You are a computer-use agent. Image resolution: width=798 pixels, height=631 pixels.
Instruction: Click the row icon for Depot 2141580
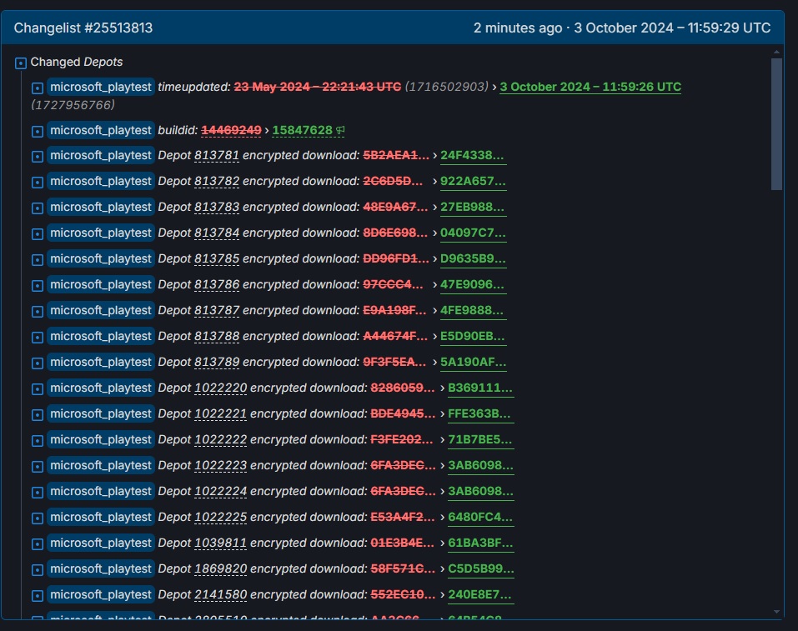click(x=37, y=596)
